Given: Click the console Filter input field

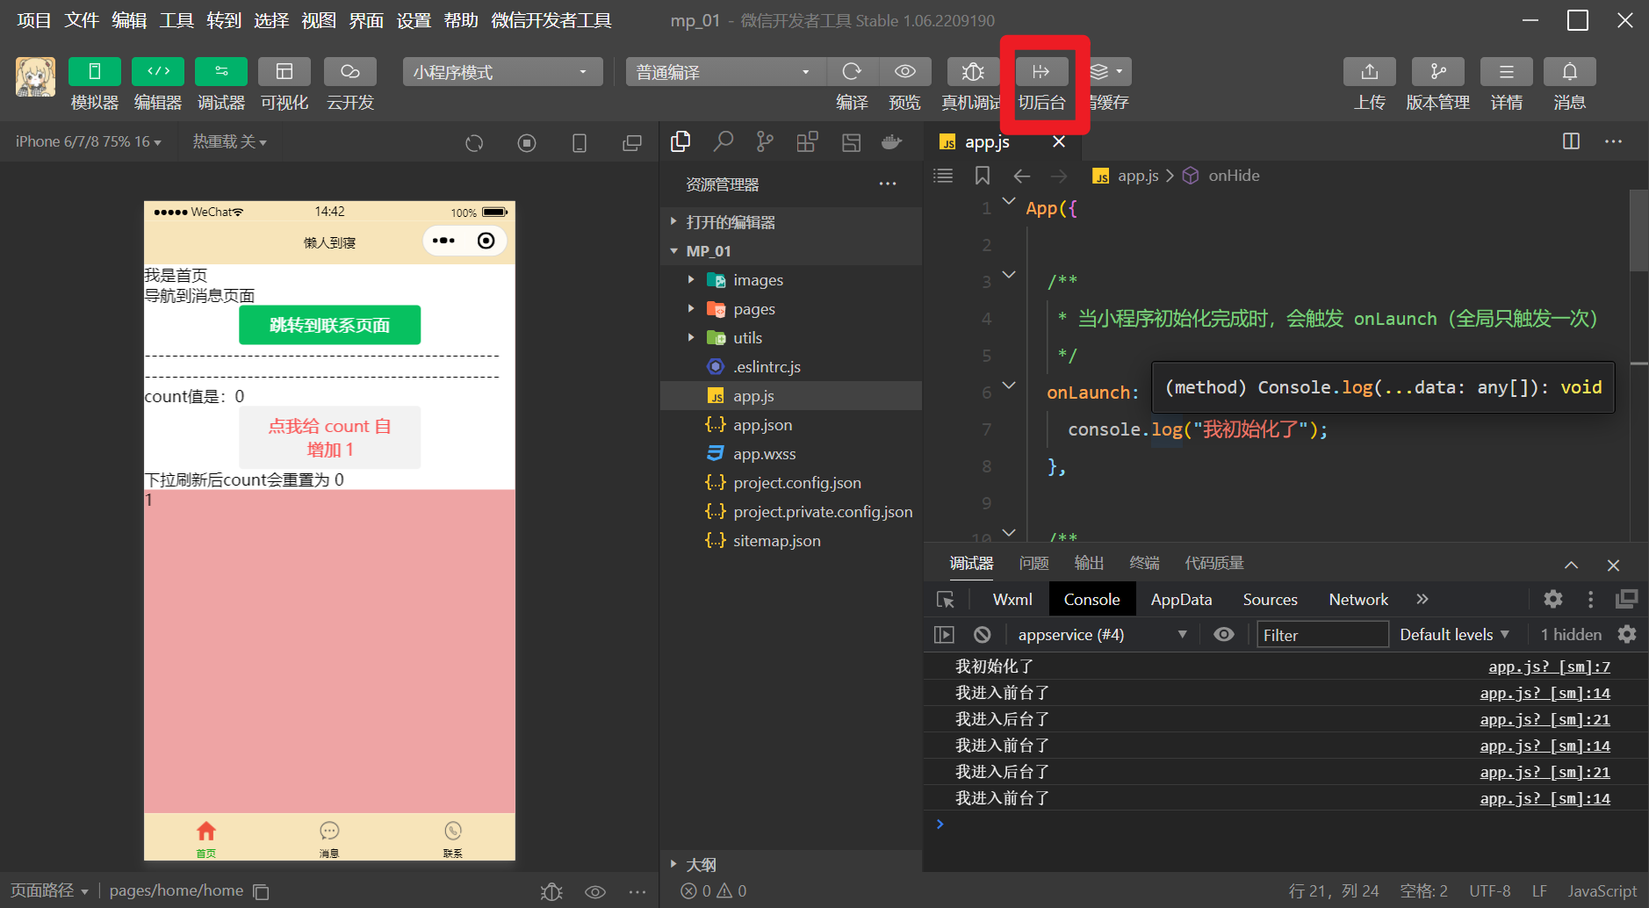Looking at the screenshot, I should (x=1322, y=634).
